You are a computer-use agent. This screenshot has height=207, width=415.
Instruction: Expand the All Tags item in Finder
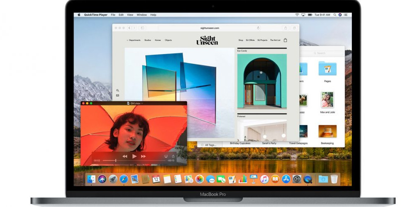pos(210,145)
